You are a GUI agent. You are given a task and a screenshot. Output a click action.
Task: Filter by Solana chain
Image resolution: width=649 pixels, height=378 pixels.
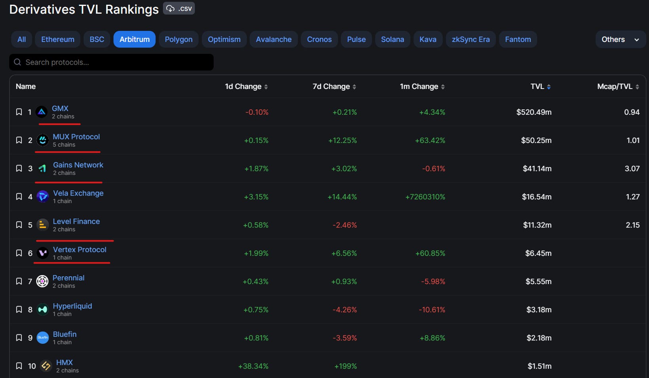click(x=393, y=40)
